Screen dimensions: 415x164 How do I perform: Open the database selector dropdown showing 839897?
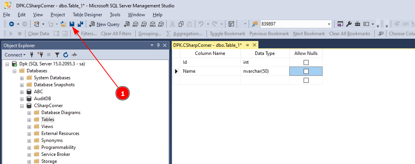tap(329, 24)
